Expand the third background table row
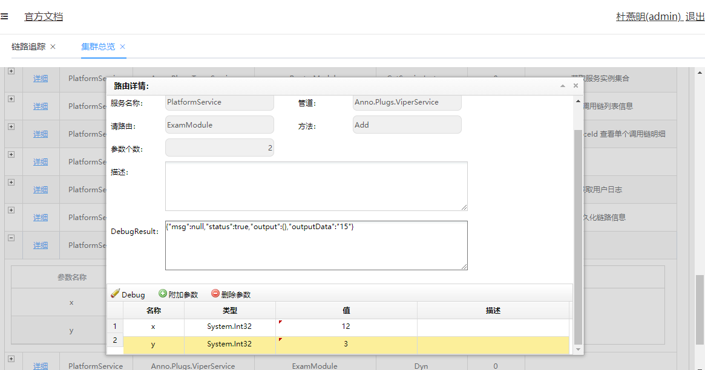Viewport: 705px width, 370px height. coord(11,126)
